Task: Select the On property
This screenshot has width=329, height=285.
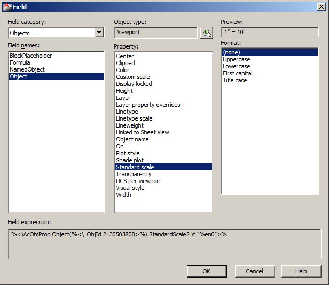Action: 163,146
